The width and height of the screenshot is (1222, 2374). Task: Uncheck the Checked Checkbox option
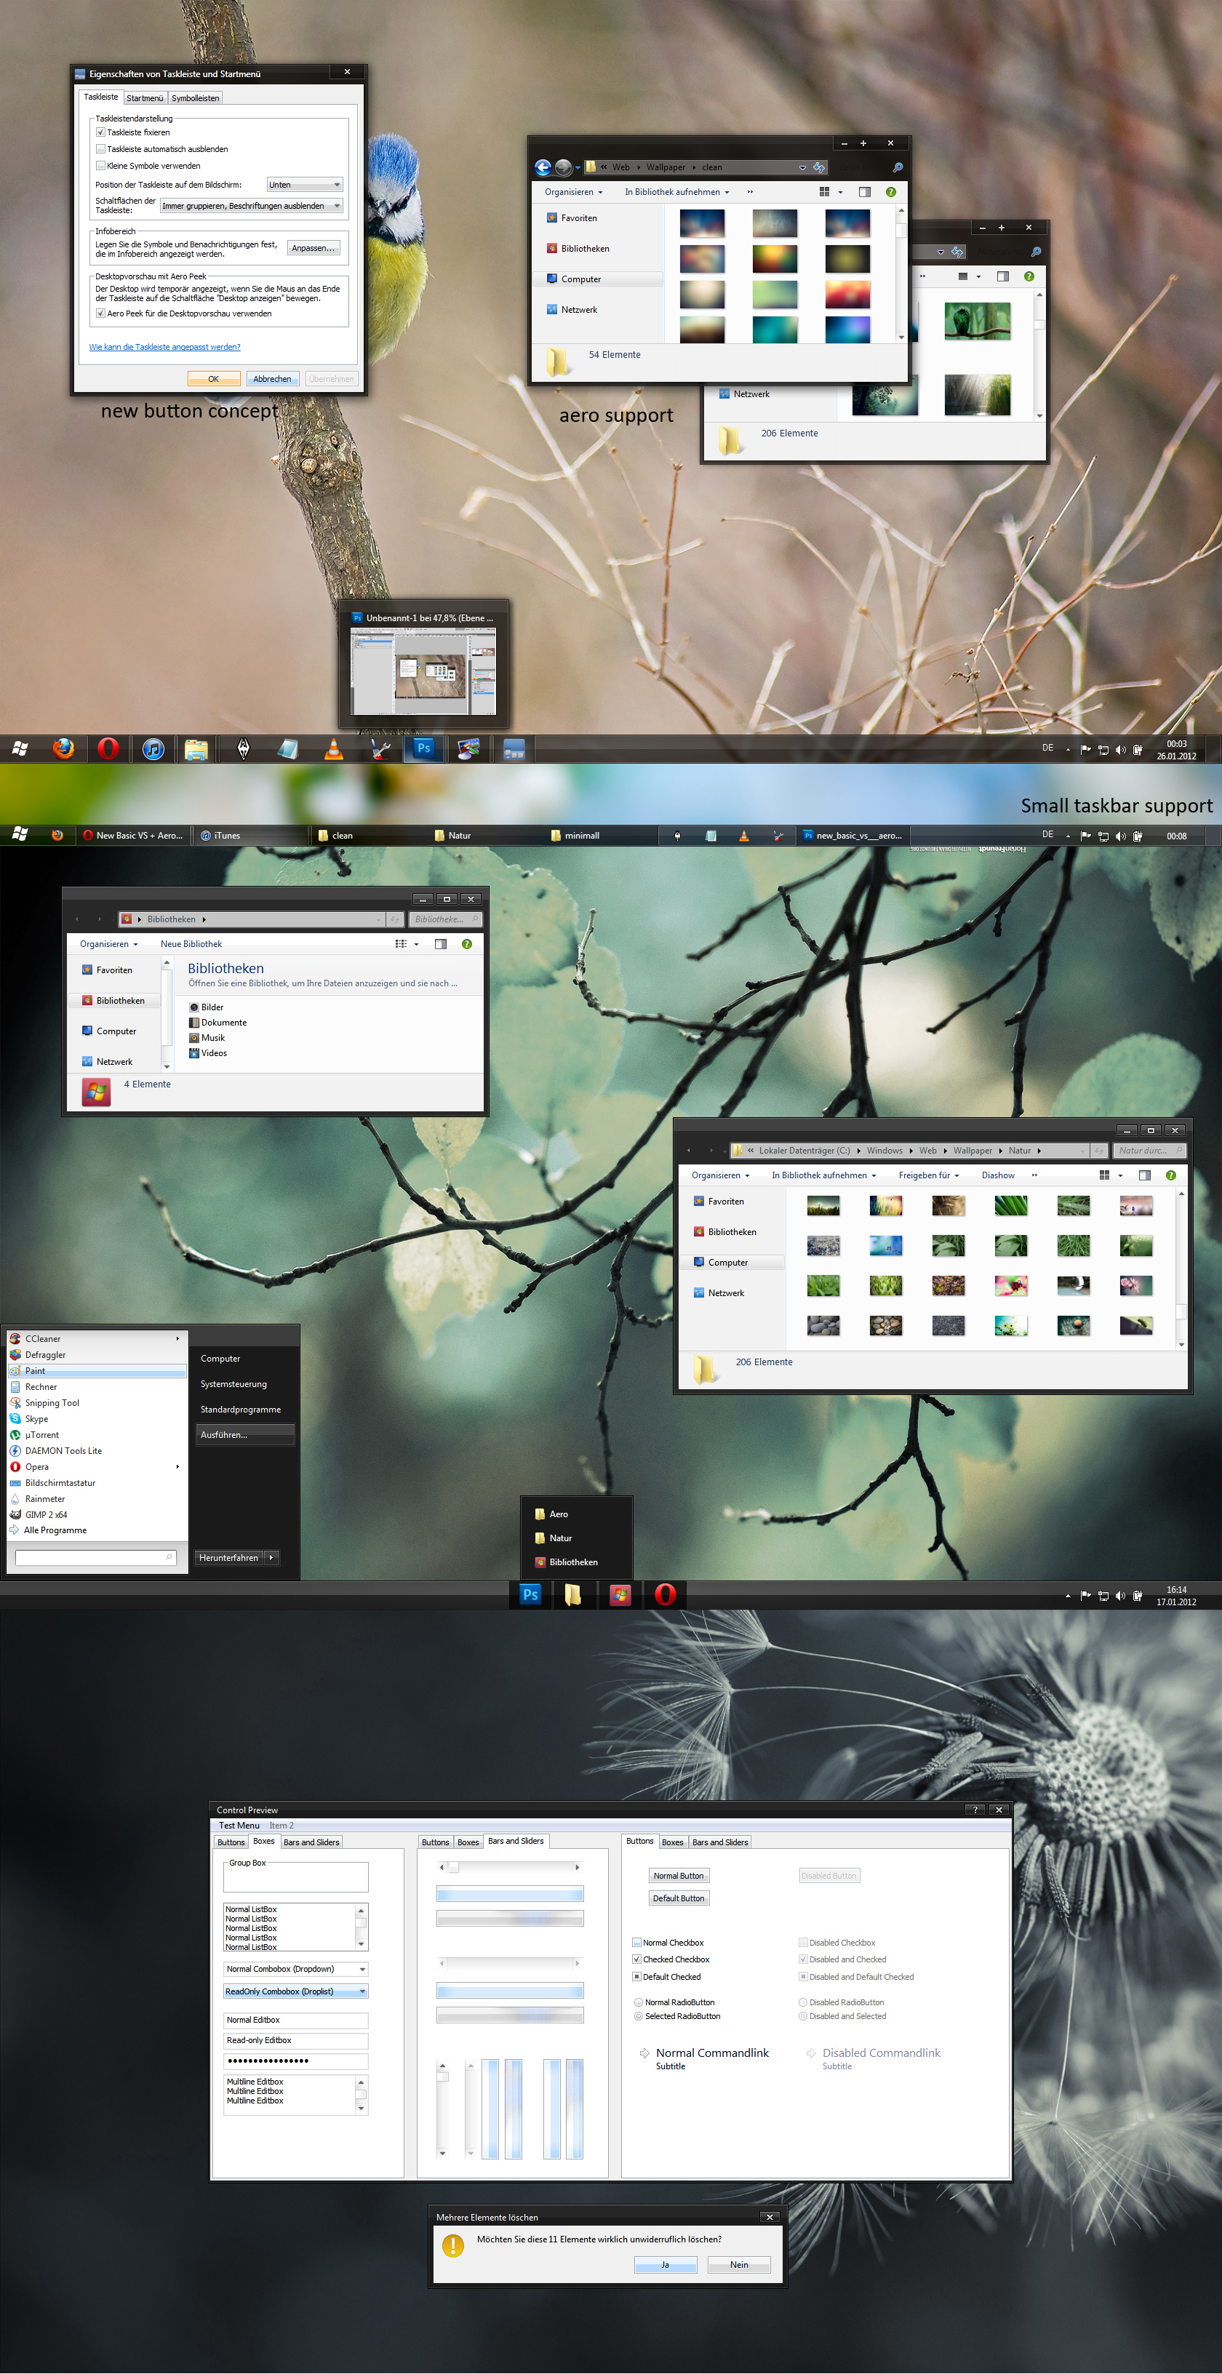[636, 1959]
